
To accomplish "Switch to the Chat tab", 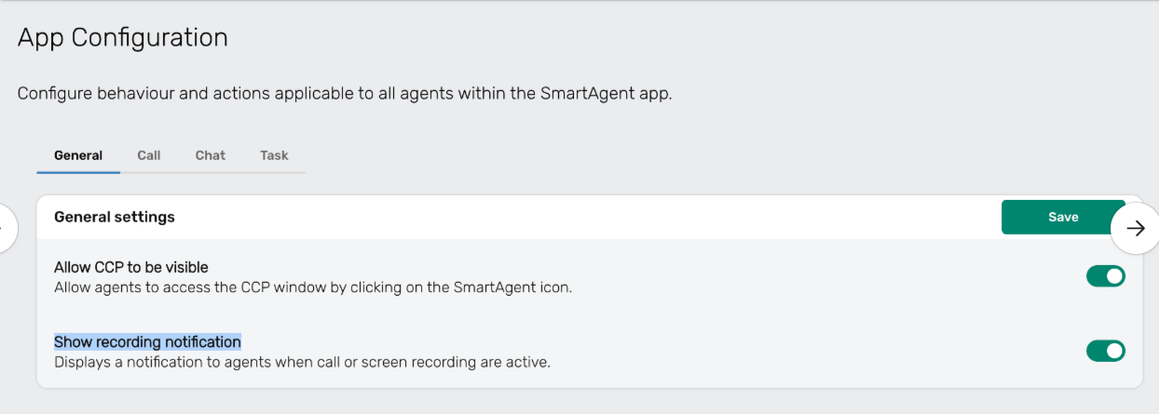I will pos(211,155).
